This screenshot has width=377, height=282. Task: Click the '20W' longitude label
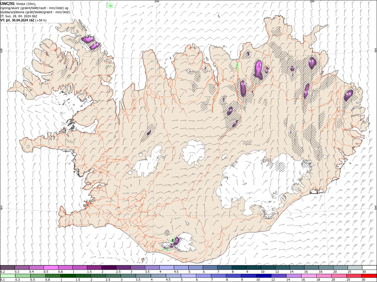(x=157, y=1)
